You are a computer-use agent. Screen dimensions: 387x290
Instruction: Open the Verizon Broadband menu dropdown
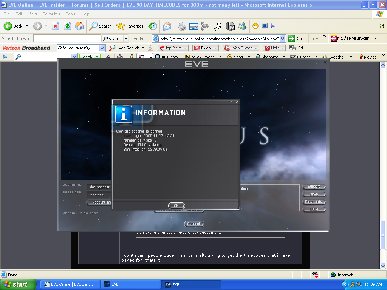(x=53, y=48)
